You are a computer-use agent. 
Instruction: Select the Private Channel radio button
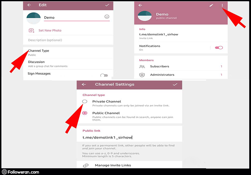click(85, 101)
